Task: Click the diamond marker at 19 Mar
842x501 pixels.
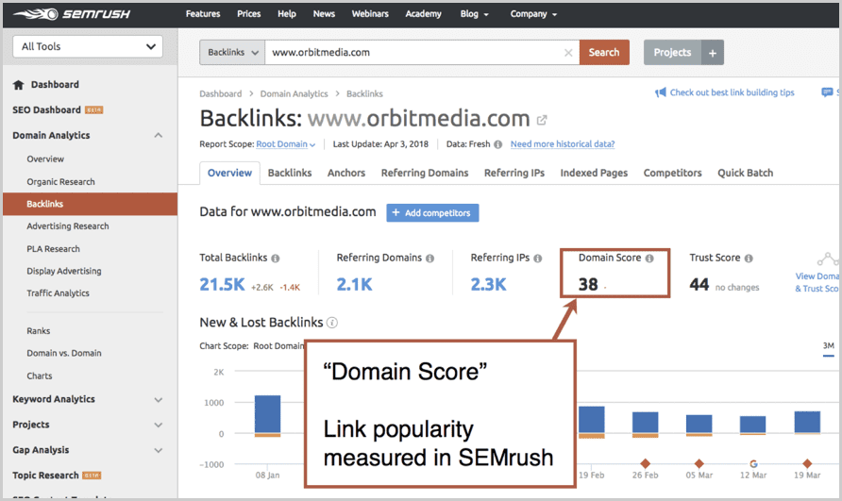Action: [807, 463]
